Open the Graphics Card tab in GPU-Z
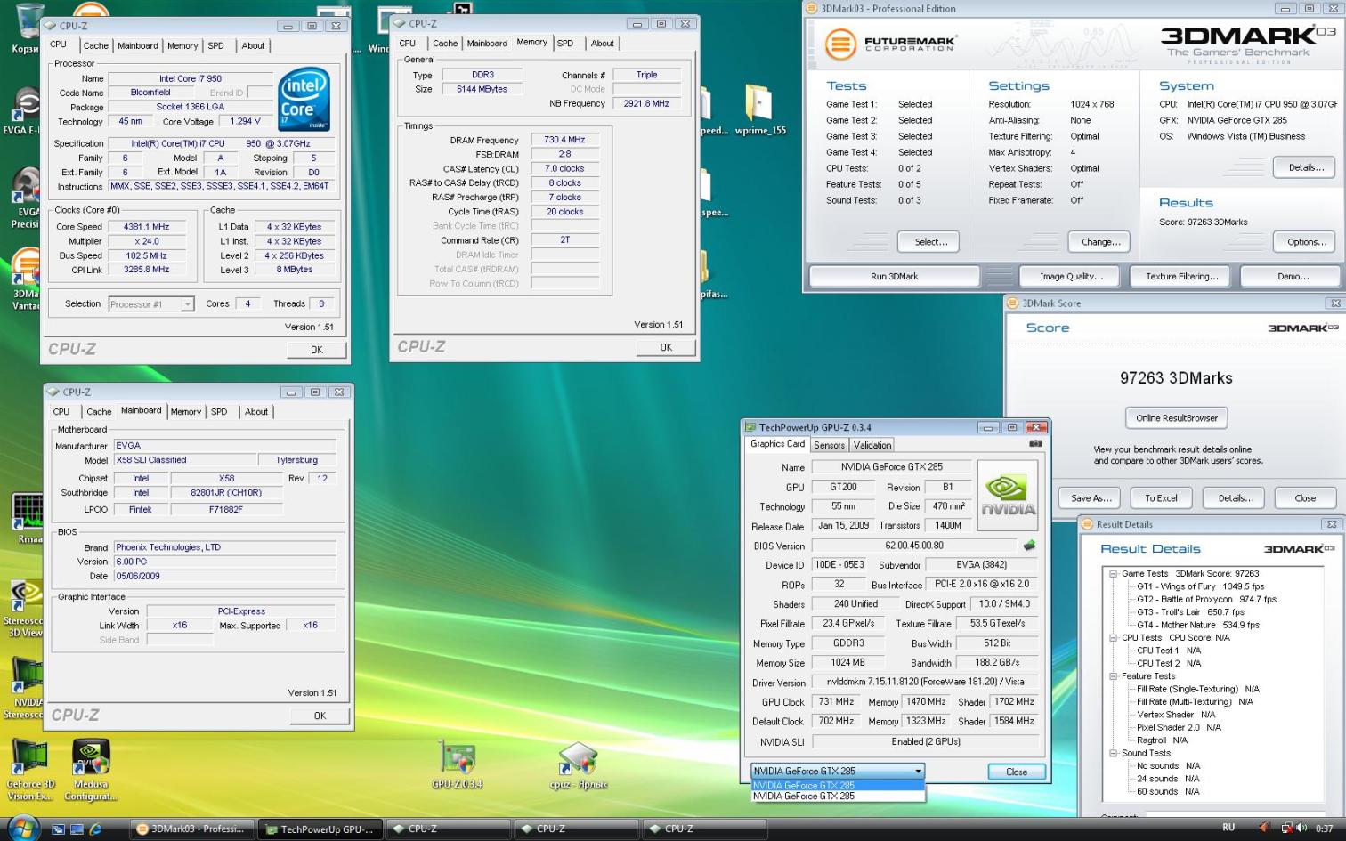 pos(777,443)
